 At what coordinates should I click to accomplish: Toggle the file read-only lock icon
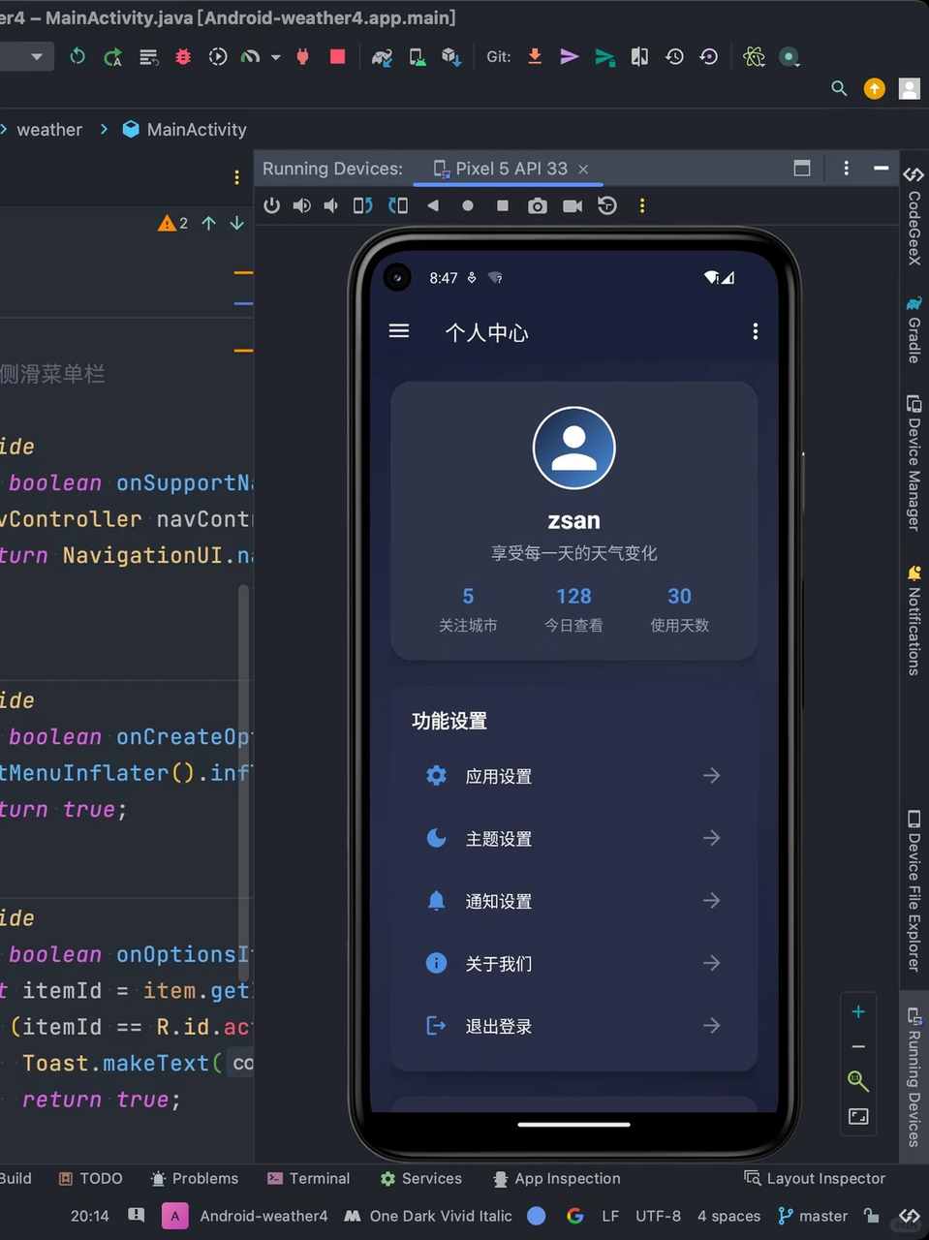[872, 1216]
